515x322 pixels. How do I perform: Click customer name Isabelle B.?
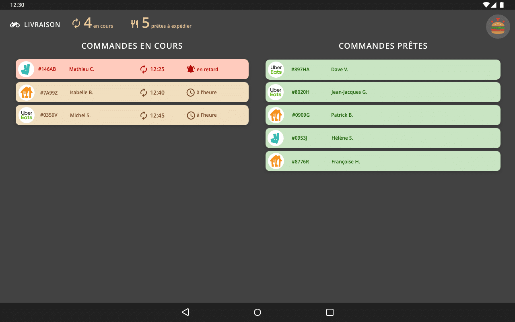[81, 93]
